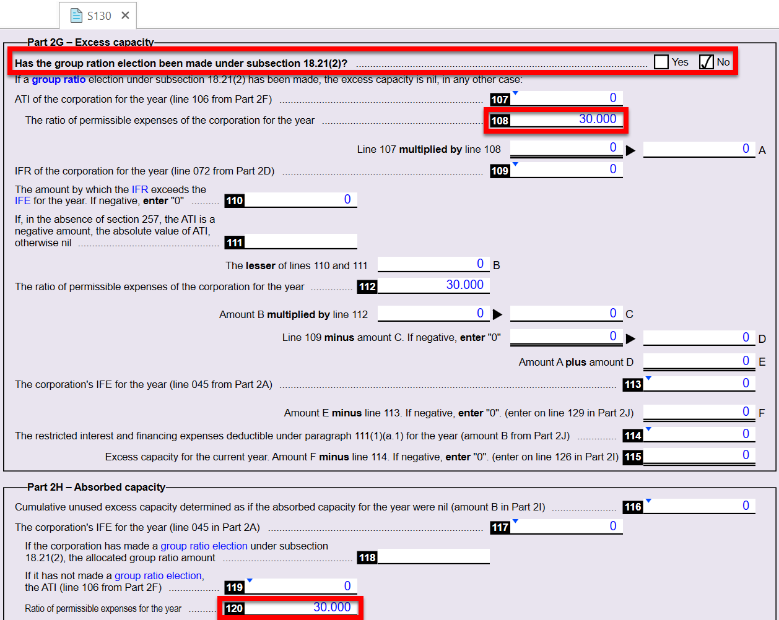779x620 pixels.
Task: Click the document icon on S130 tab
Action: click(76, 15)
